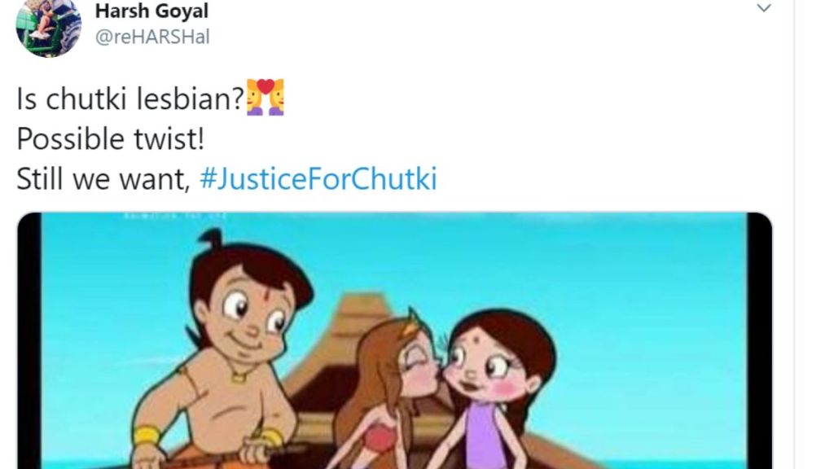Click the Harsh Goyal display name
The width and height of the screenshot is (834, 469).
tap(151, 11)
